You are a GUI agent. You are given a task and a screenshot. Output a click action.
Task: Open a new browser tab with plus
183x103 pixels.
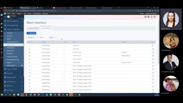click(120, 8)
